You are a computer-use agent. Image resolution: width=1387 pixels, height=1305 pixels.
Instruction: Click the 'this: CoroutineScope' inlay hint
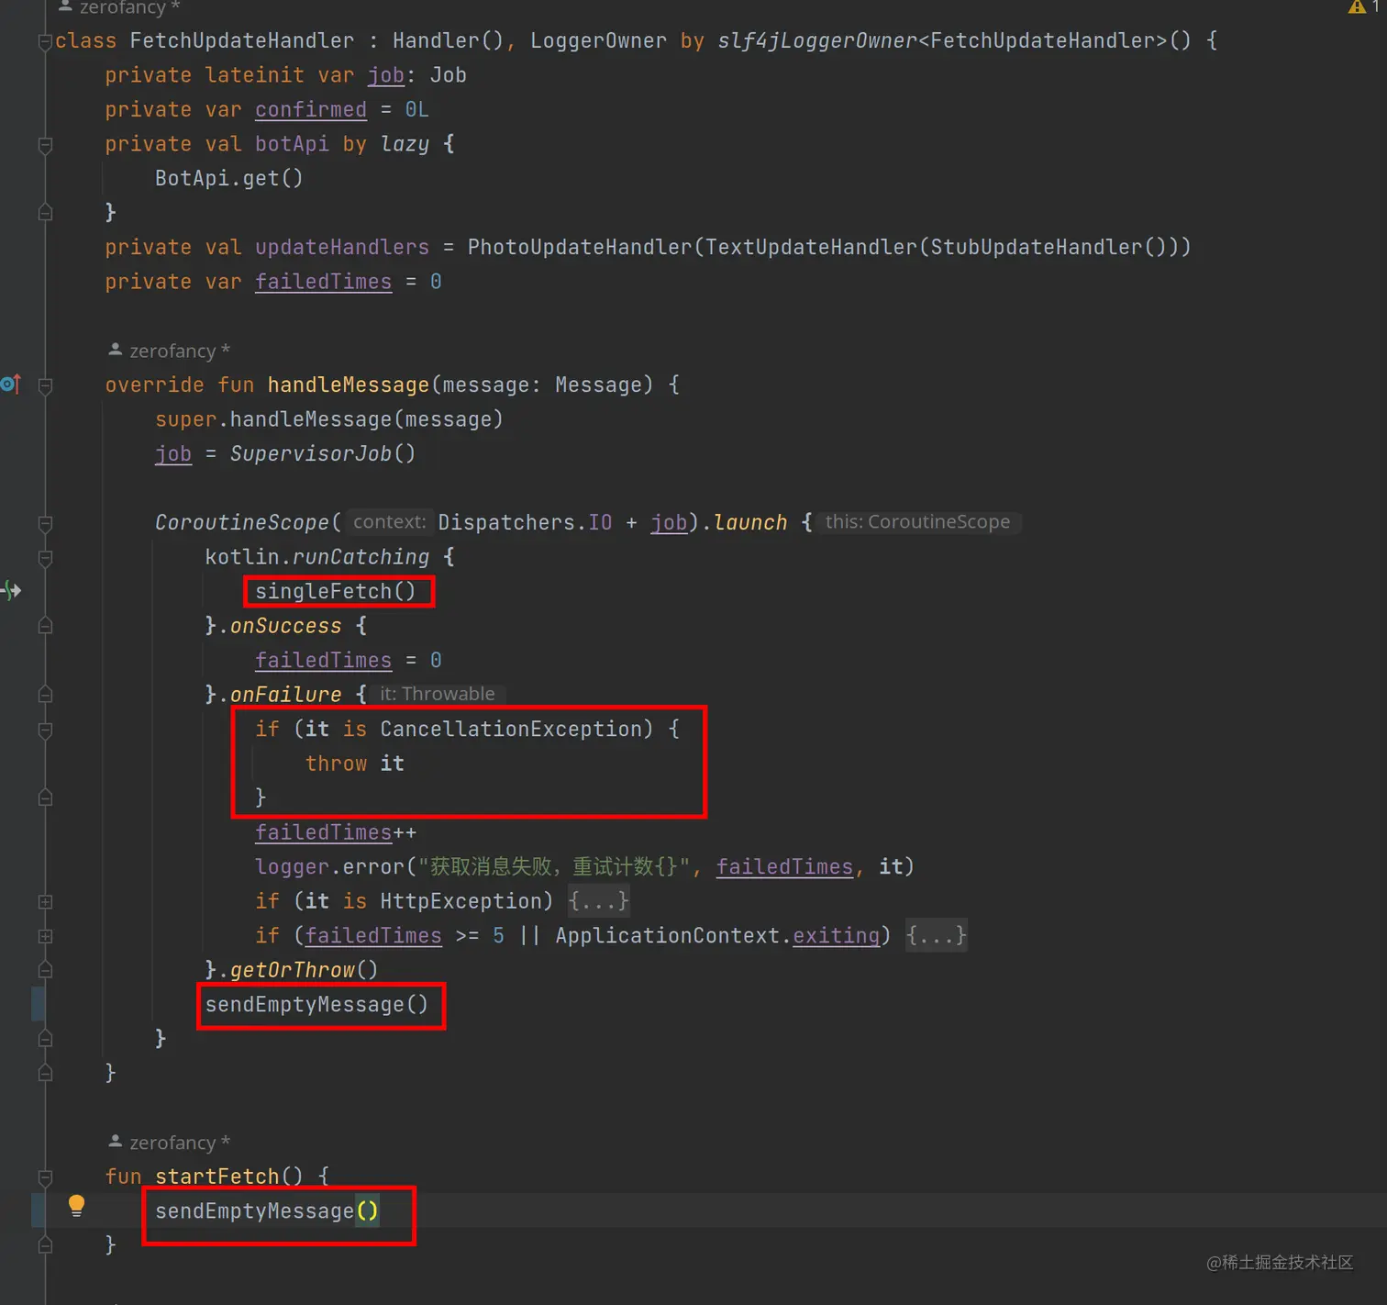917,522
